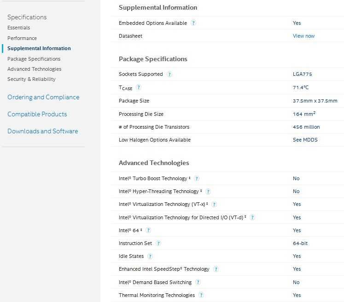Open help icon for VT-d row
Image resolution: width=344 pixels, height=302 pixels.
tap(252, 217)
